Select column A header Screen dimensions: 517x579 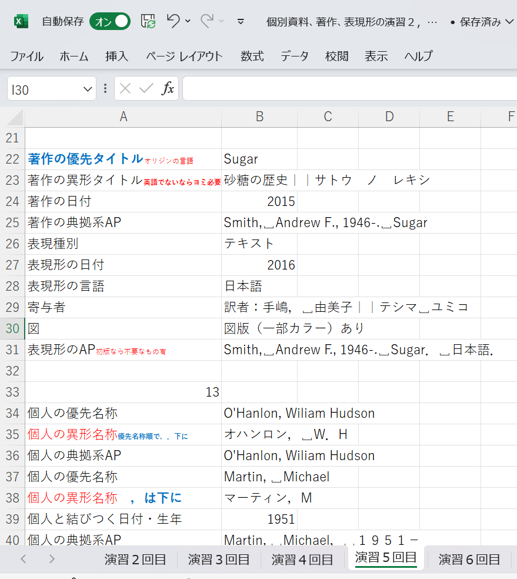point(124,117)
